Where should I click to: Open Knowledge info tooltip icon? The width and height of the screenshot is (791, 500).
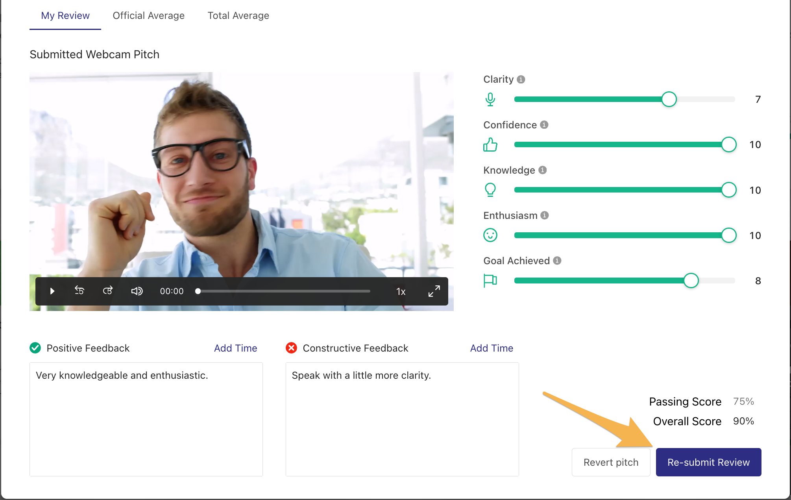[543, 170]
